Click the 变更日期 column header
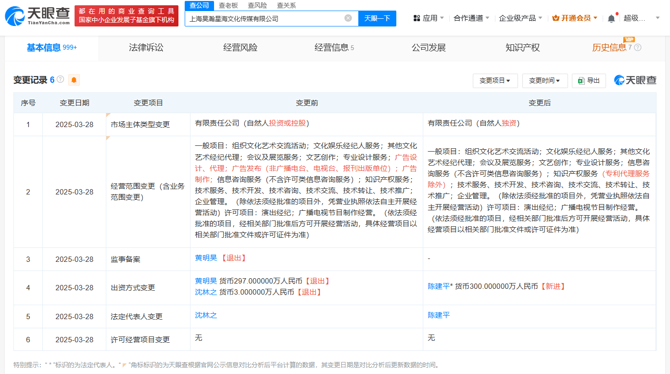 tap(75, 103)
